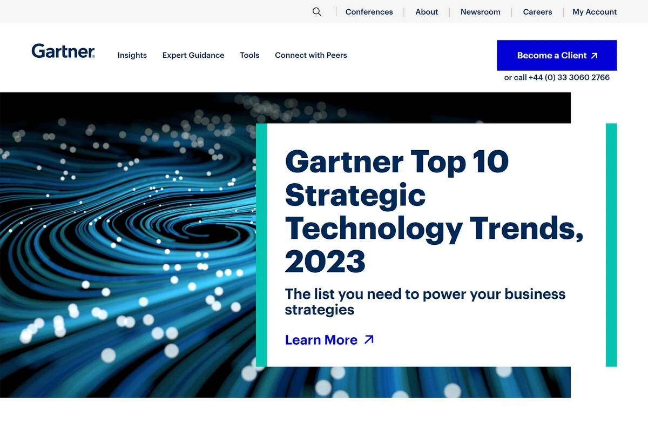Follow the Learn More link
Viewport: 648px width, 422px height.
(x=329, y=340)
